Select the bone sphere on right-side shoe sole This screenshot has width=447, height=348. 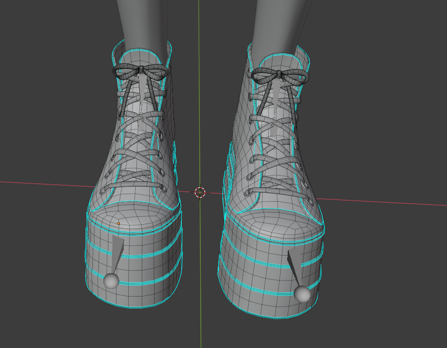(x=302, y=294)
